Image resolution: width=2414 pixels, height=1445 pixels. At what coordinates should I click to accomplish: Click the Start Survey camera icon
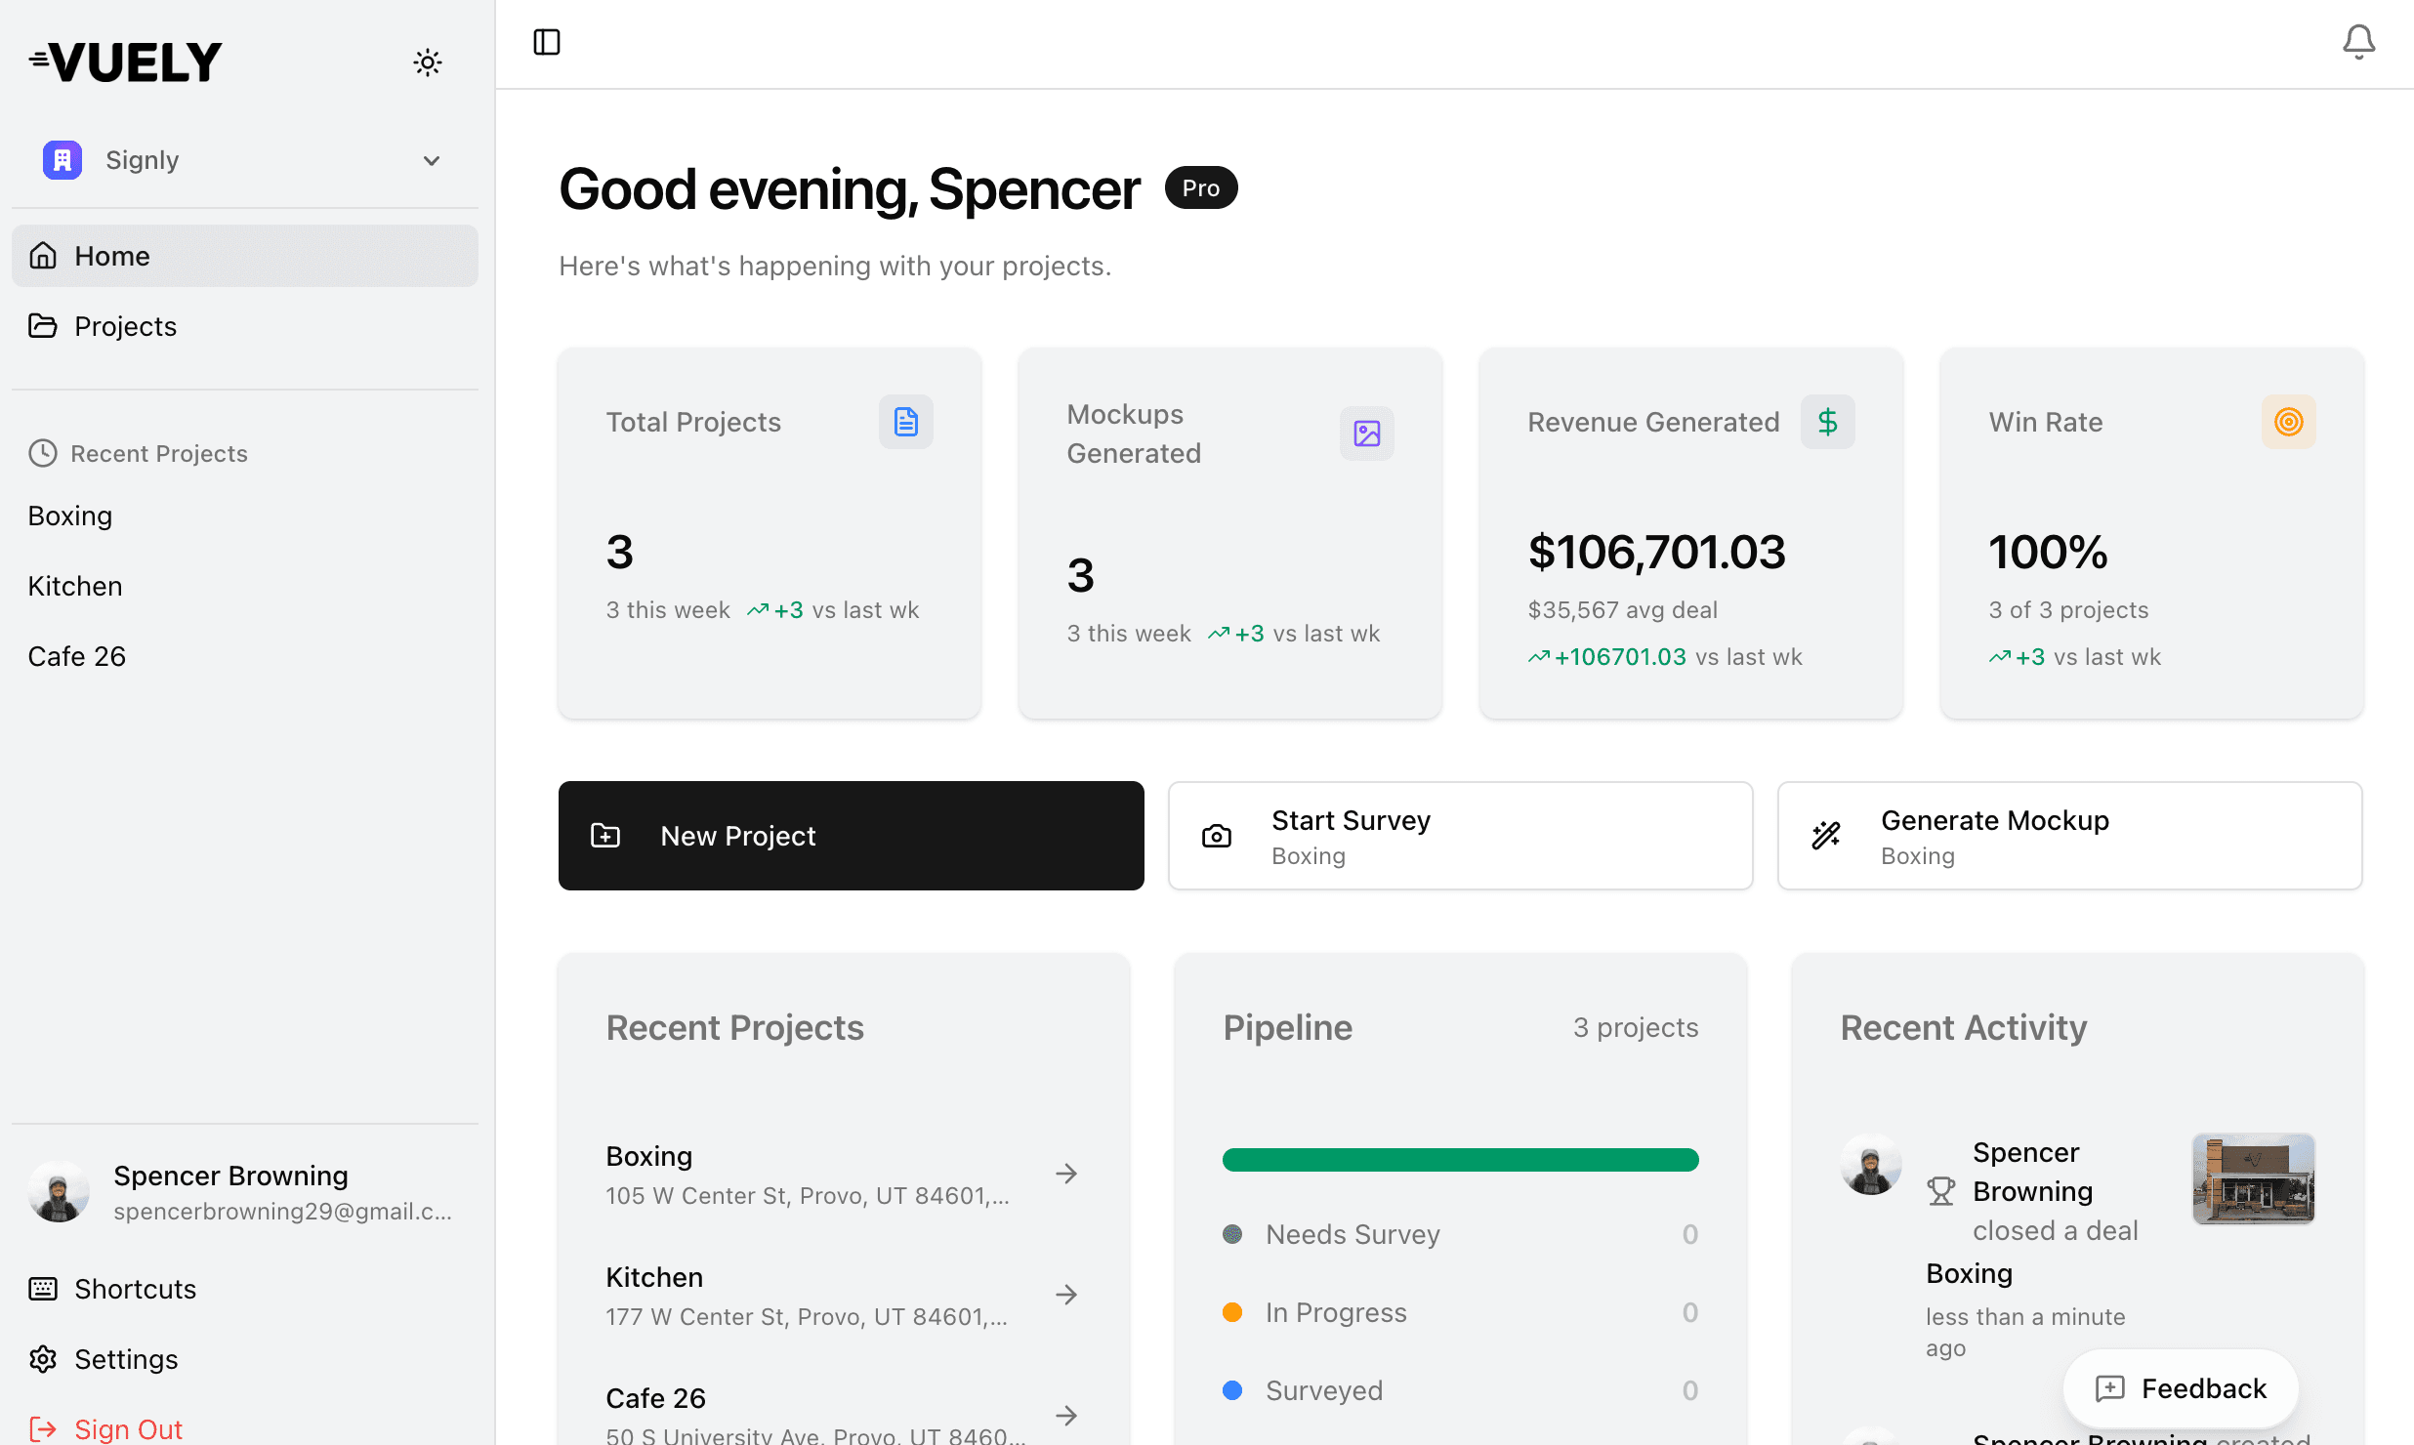[1216, 836]
